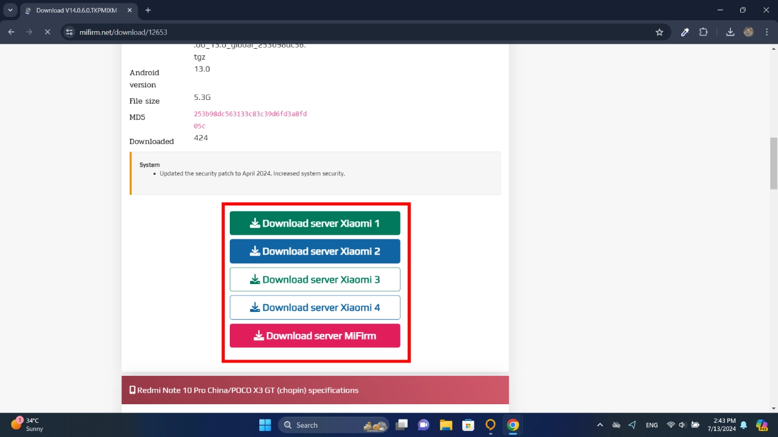Click the Download server Xiaomi 2 button

[x=315, y=251]
